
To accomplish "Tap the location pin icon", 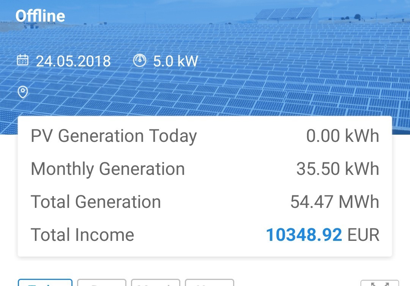I will point(23,92).
